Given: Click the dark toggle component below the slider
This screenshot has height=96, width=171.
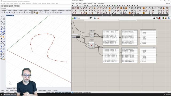Looking at the screenshot, I should pos(76,37).
